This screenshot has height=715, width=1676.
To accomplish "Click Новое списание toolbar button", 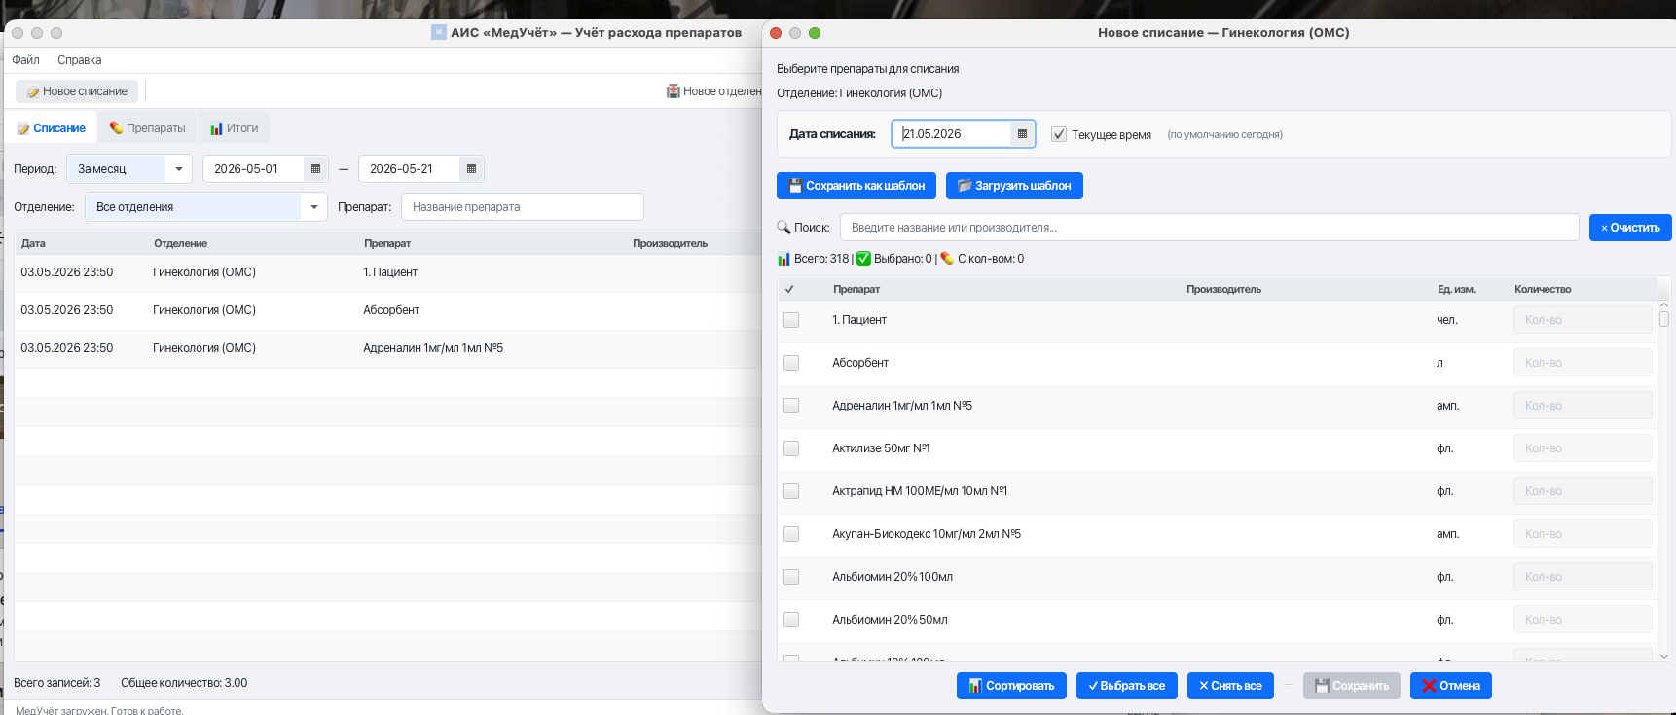I will coord(77,91).
